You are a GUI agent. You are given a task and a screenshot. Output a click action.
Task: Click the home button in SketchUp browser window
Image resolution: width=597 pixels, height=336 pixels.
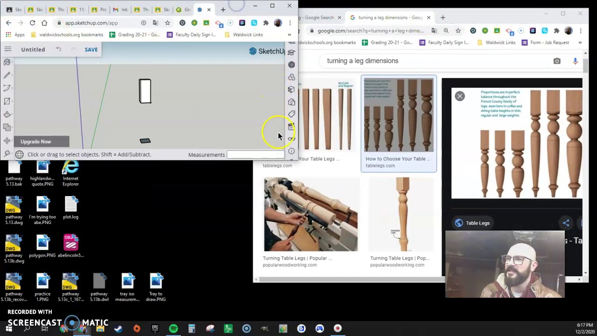click(x=44, y=23)
